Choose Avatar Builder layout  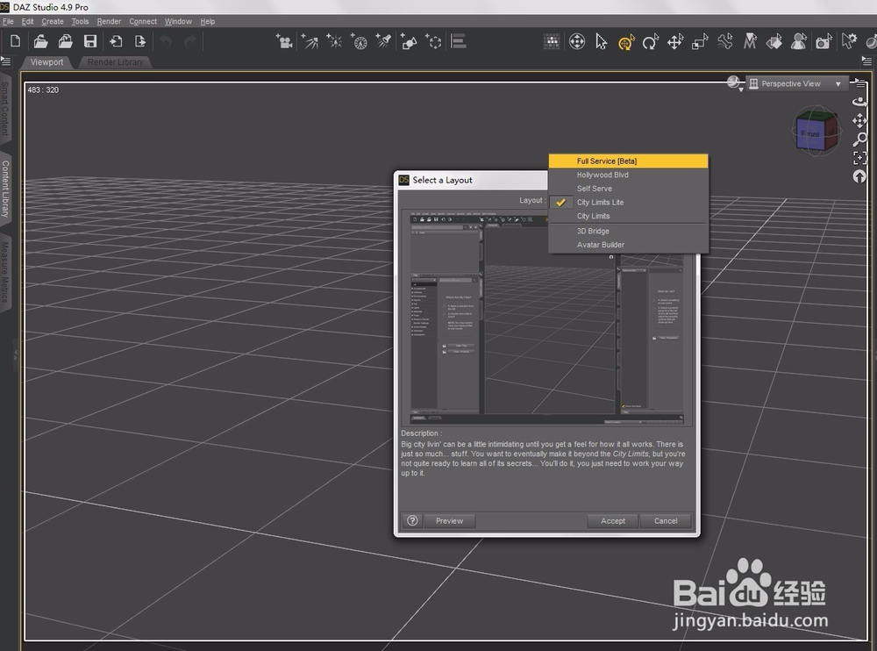628,245
